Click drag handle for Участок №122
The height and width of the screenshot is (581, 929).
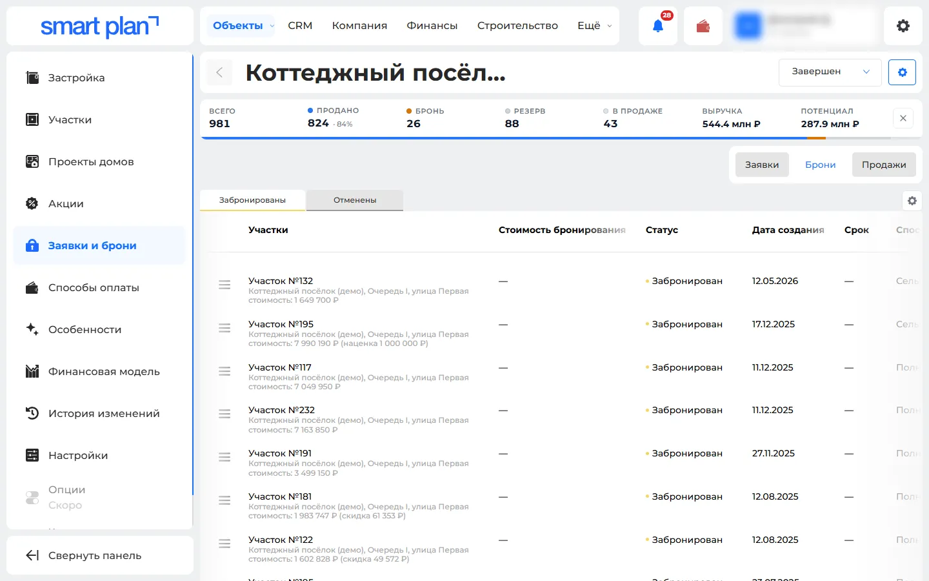(225, 544)
